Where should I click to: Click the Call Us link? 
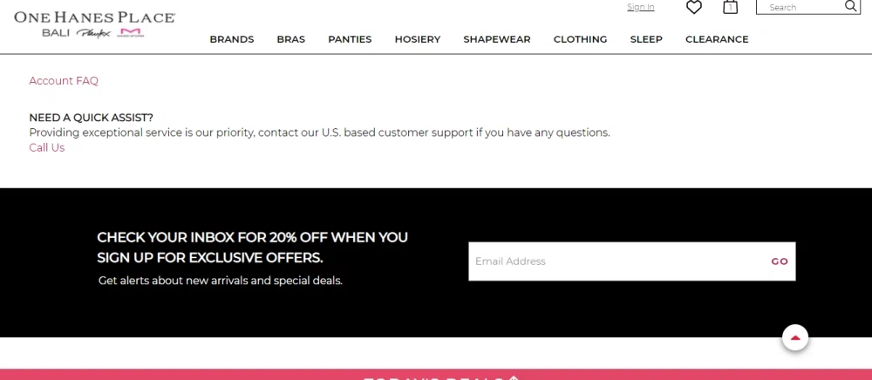click(x=47, y=148)
